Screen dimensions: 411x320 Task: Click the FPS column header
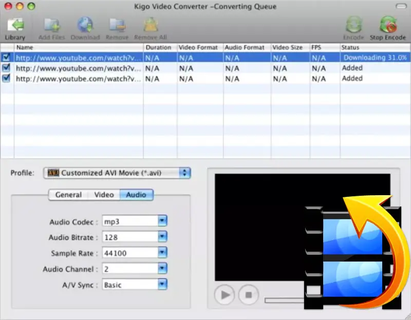click(x=325, y=47)
